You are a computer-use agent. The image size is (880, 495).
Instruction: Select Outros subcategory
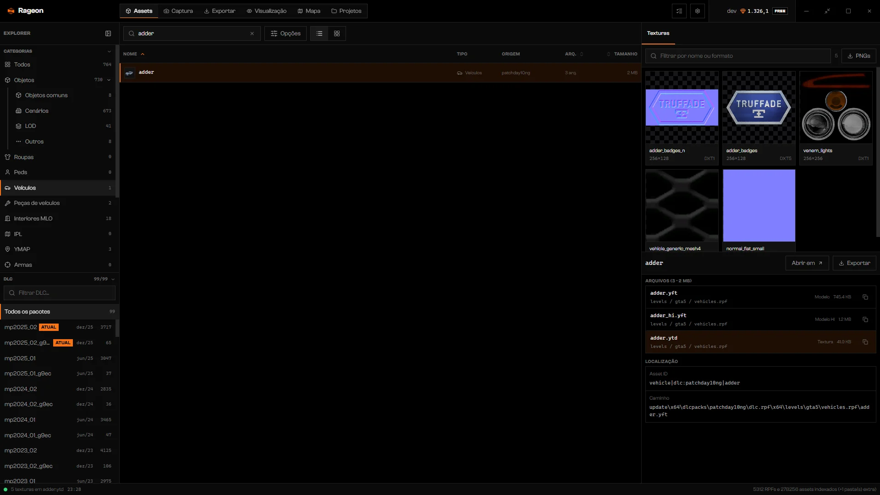coord(62,142)
